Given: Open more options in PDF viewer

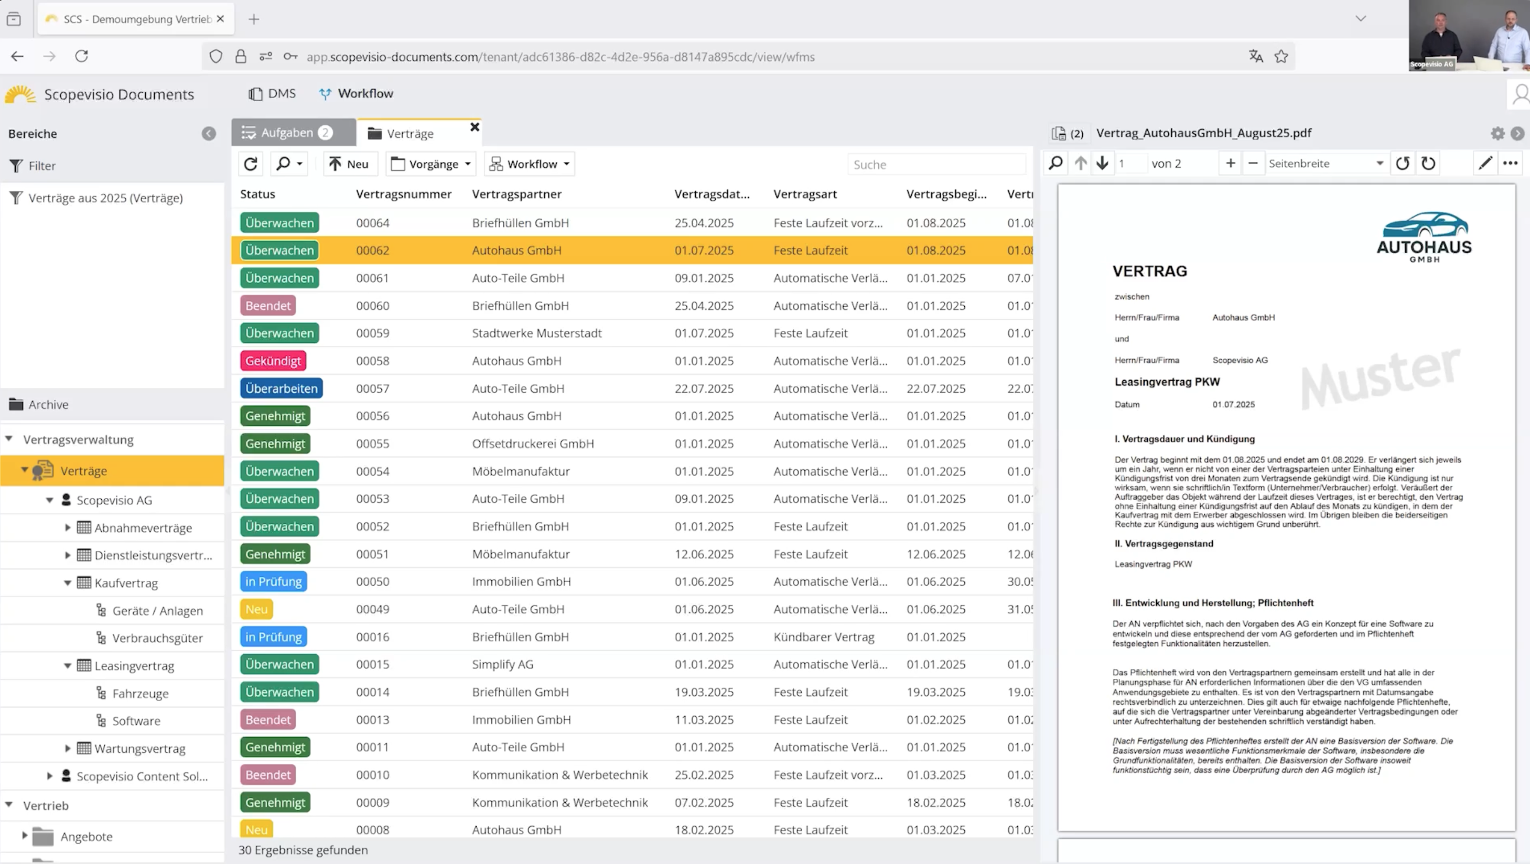Looking at the screenshot, I should coord(1510,163).
